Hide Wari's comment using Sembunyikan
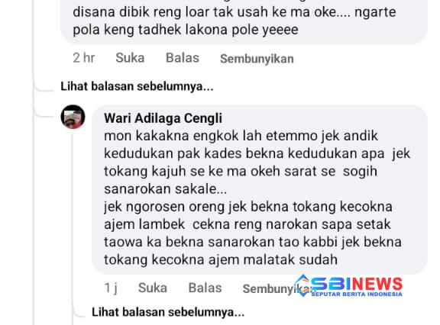 click(x=270, y=288)
